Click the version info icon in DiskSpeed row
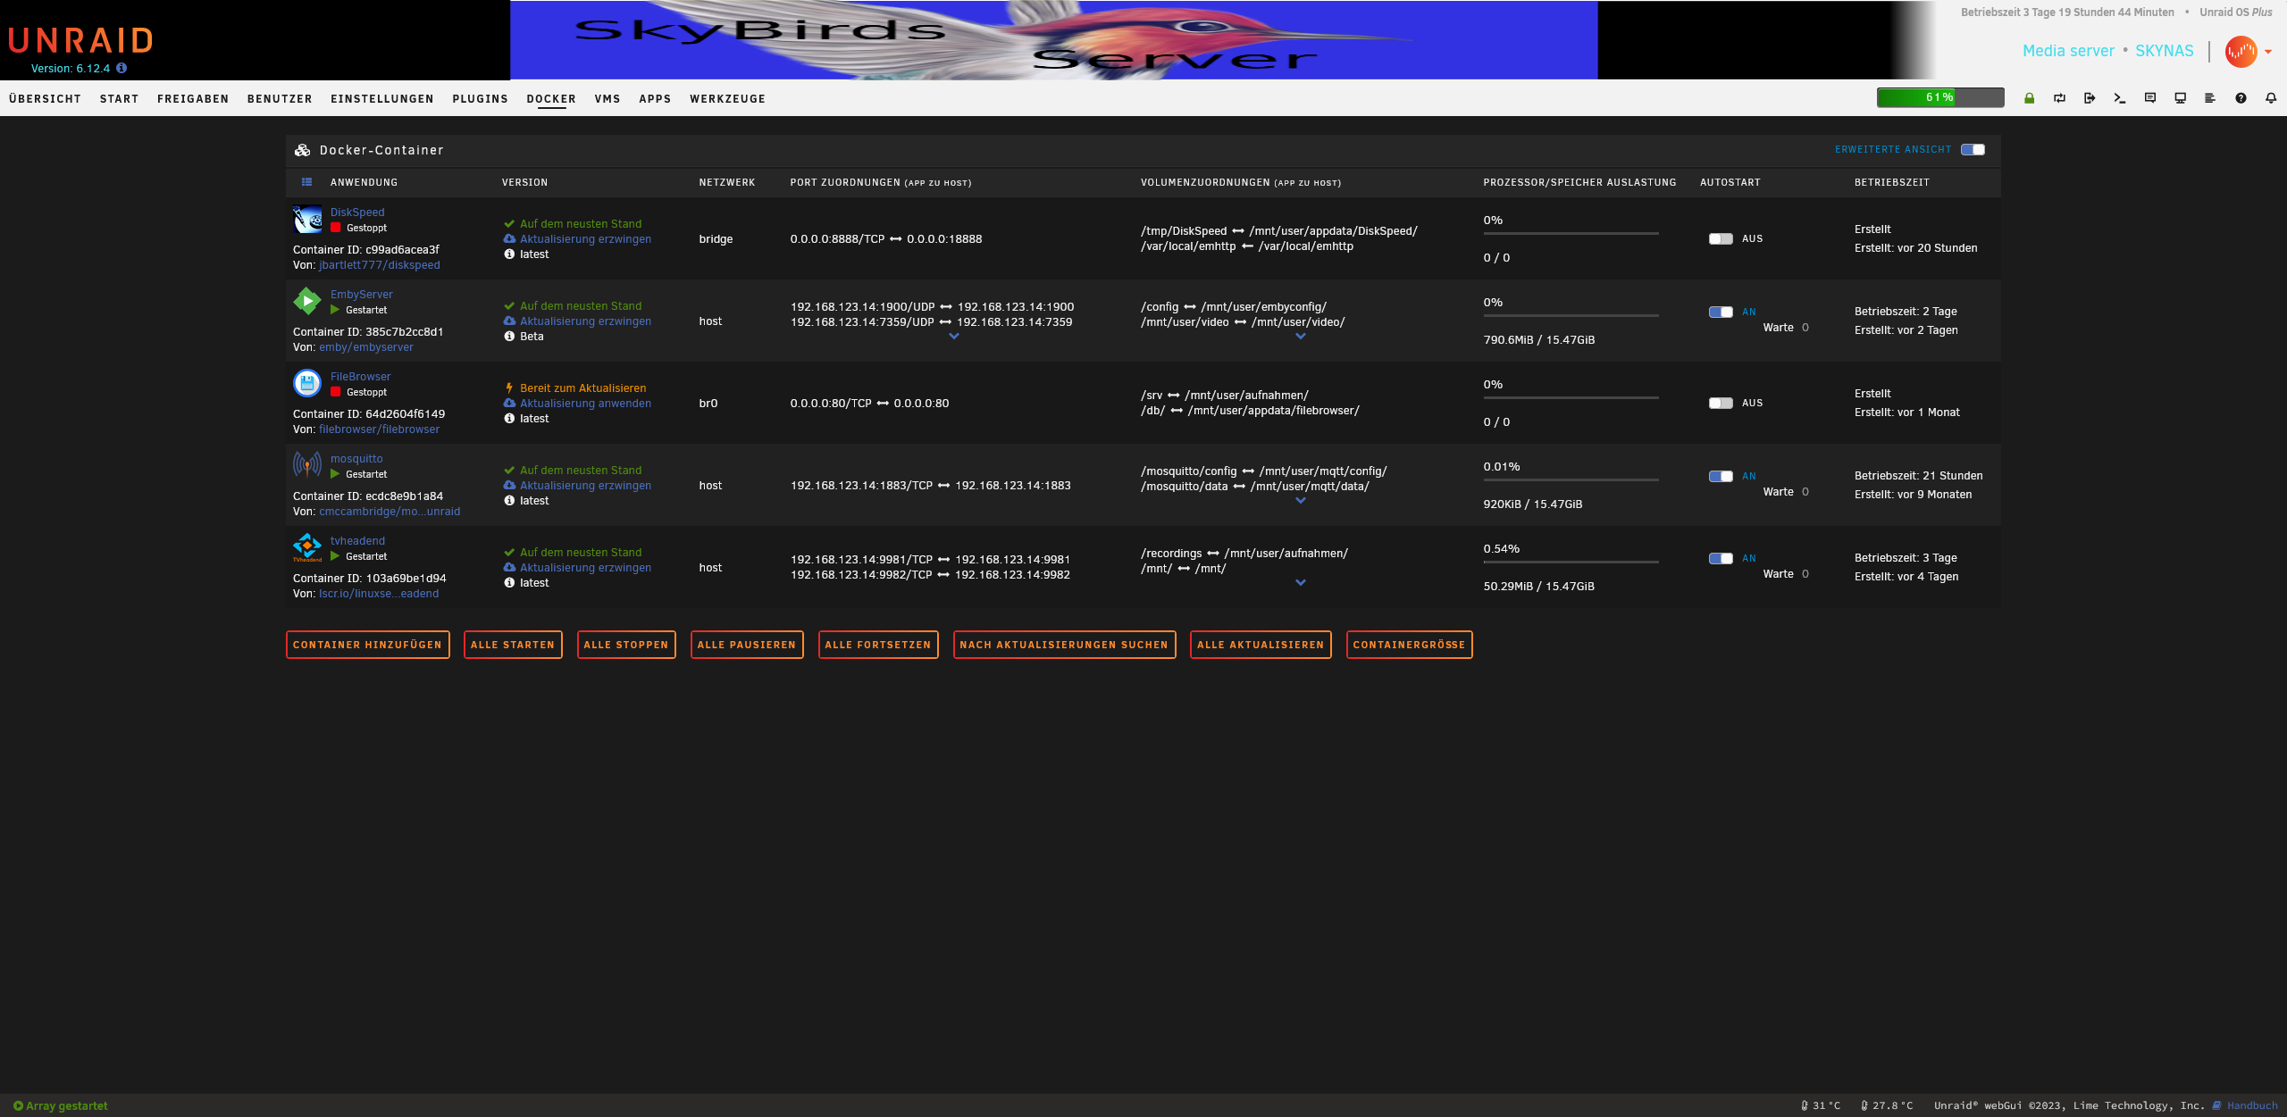 [509, 254]
